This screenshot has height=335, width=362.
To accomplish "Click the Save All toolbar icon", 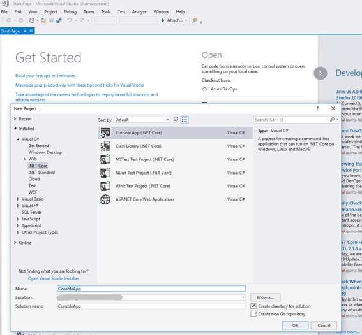I will [59, 20].
